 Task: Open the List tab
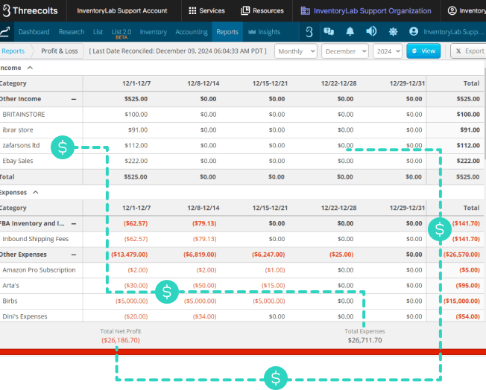tap(98, 32)
